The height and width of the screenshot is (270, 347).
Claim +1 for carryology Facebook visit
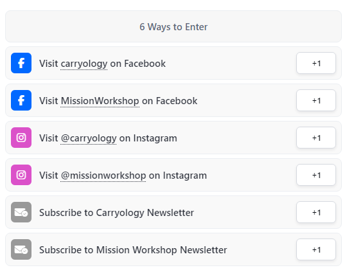tap(316, 63)
